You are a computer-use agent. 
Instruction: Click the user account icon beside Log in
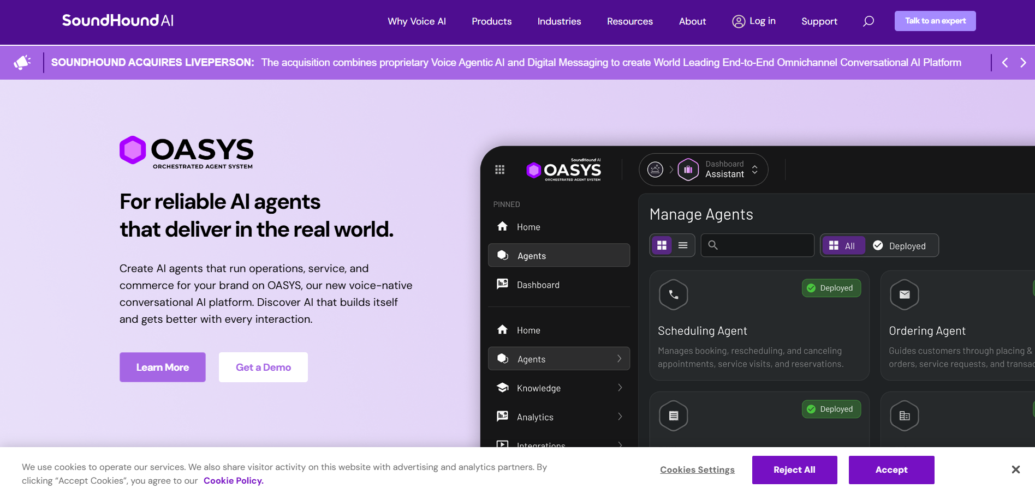click(x=739, y=21)
